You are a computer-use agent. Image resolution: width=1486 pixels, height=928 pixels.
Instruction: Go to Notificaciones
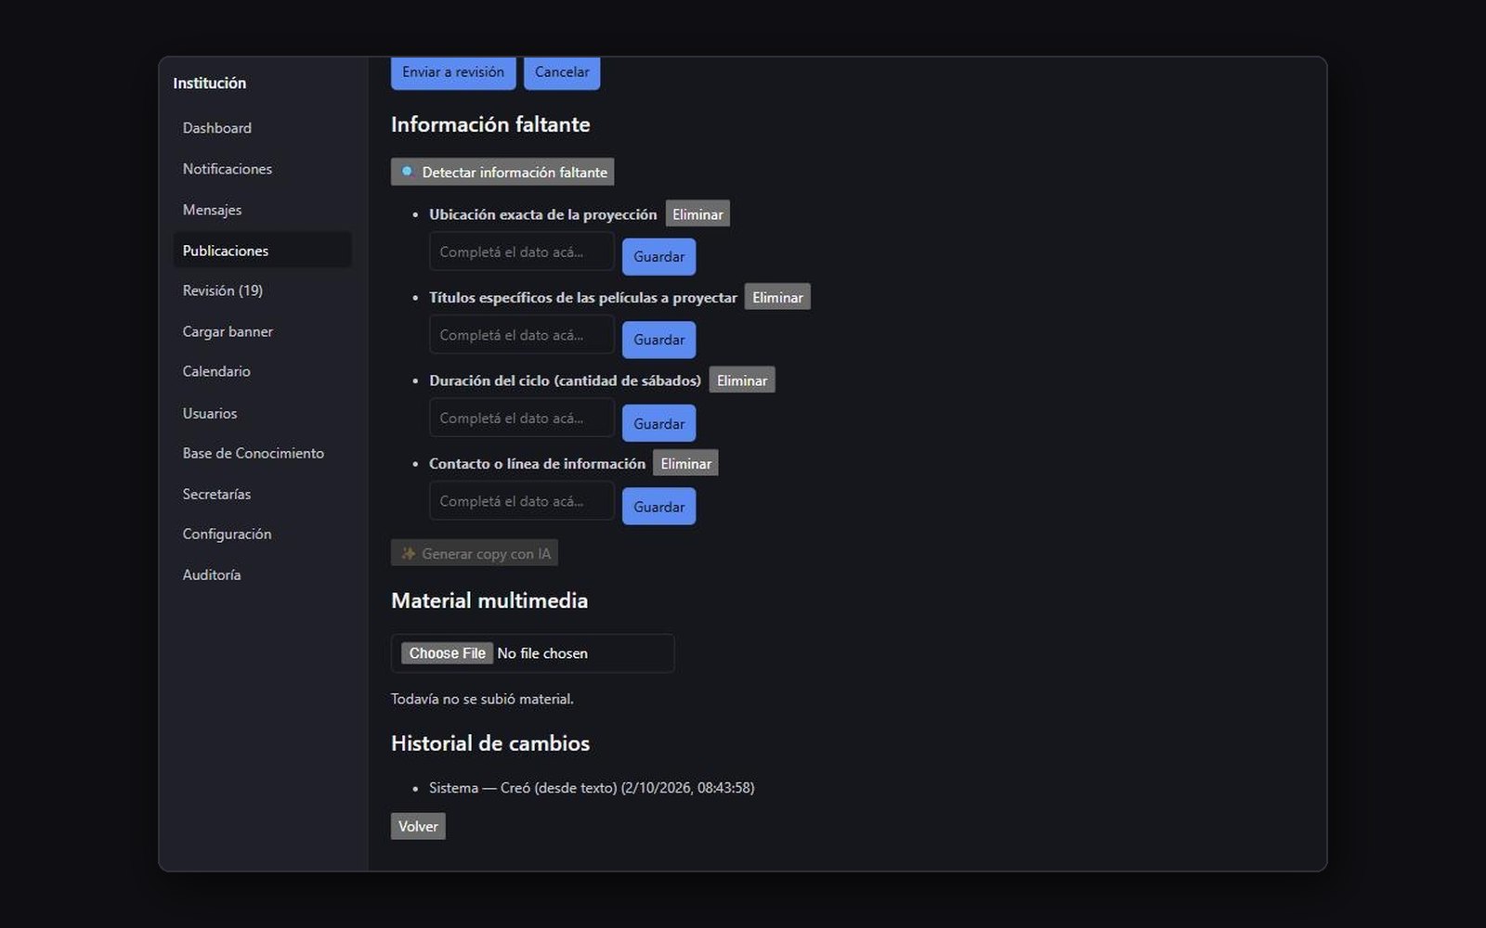pos(262,169)
